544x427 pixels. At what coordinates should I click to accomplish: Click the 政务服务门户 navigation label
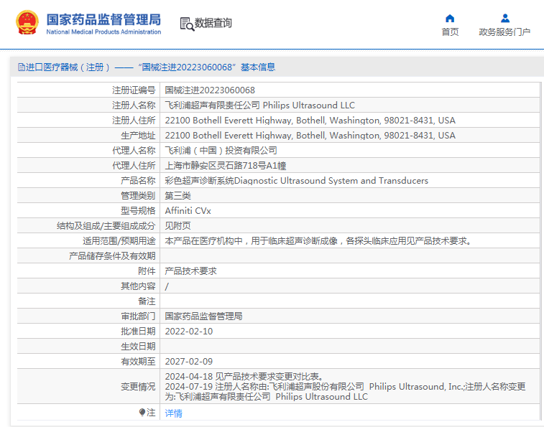pyautogui.click(x=504, y=32)
